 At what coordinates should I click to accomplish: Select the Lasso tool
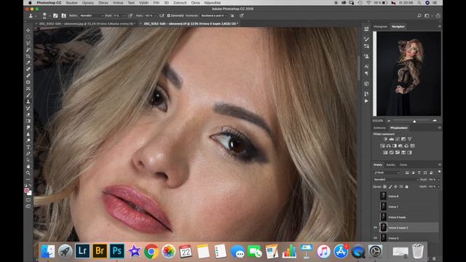28,44
